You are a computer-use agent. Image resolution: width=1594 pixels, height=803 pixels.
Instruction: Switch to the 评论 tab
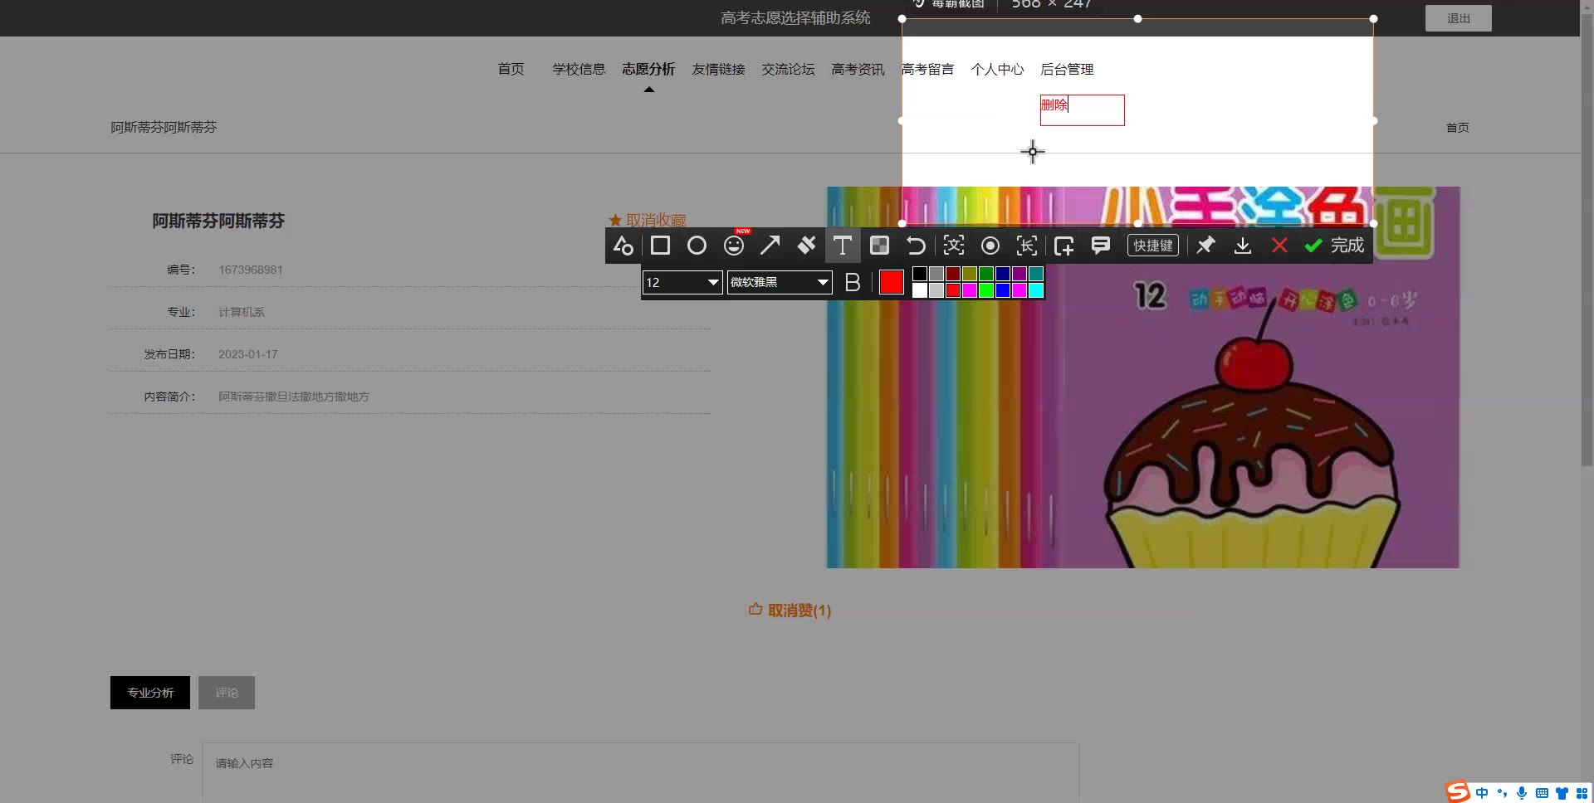227,693
